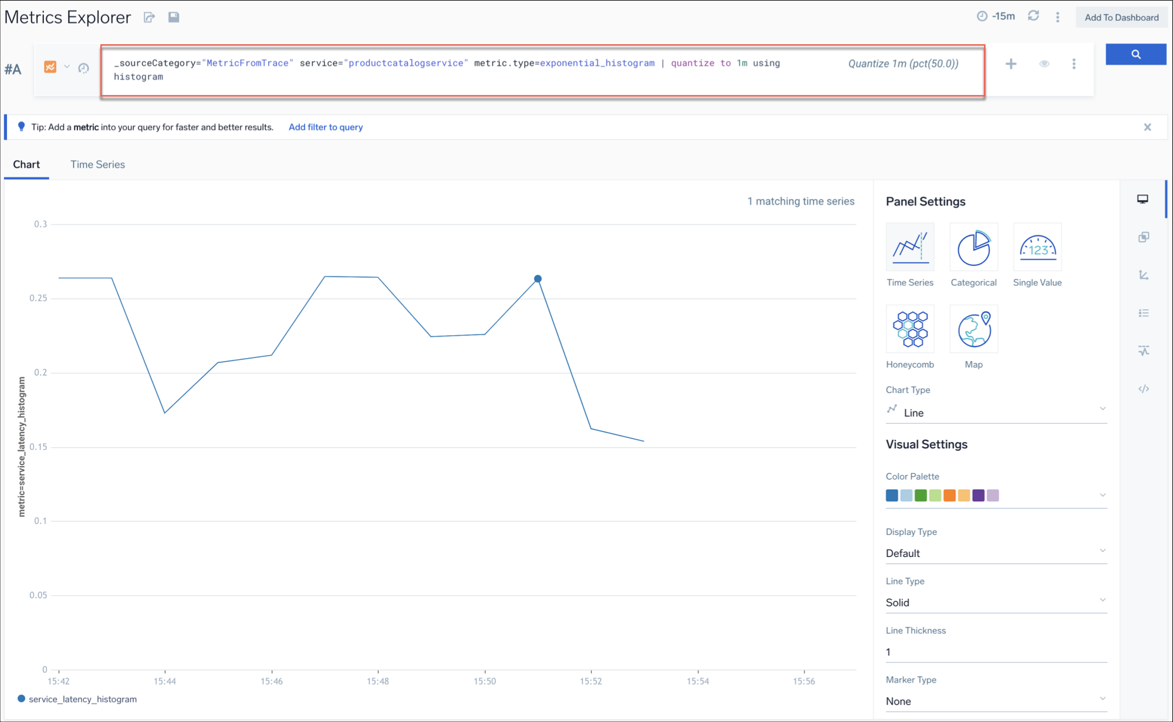Toggle query #A visibility eye icon

click(x=1044, y=64)
